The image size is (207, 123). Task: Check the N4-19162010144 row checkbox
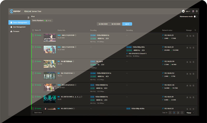(x=33, y=73)
